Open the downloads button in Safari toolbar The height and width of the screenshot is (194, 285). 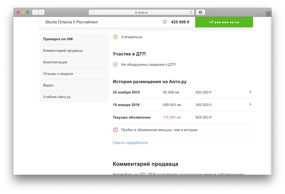pos(201,12)
